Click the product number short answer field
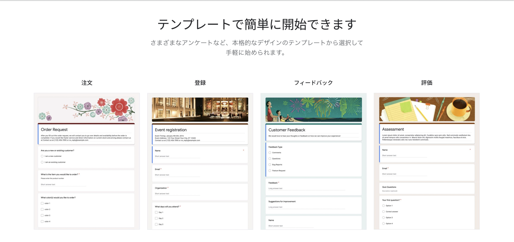Screen dimensions: 514x242 point(63,184)
